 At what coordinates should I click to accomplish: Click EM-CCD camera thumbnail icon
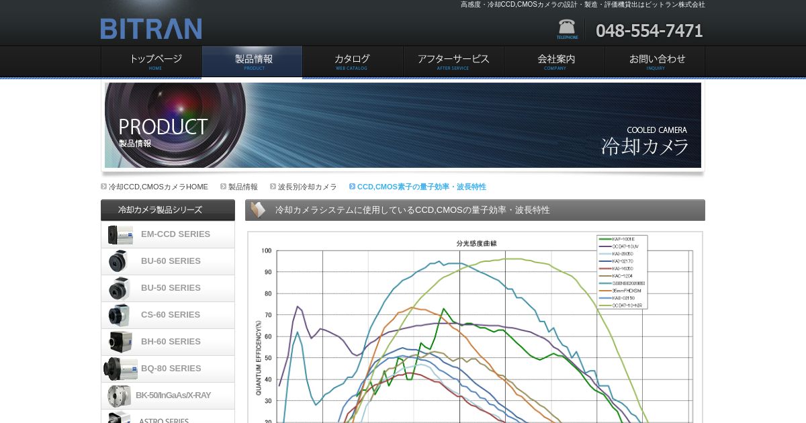pyautogui.click(x=121, y=234)
